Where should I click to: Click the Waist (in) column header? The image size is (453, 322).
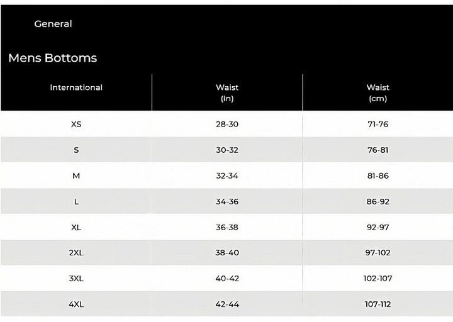227,93
